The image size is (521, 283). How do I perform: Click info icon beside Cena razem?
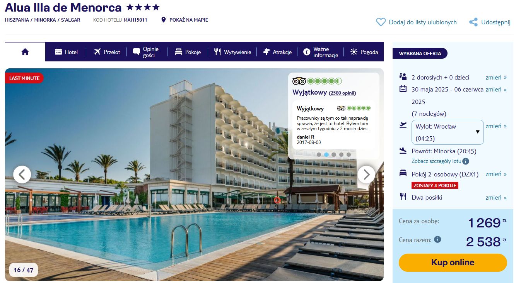click(437, 239)
